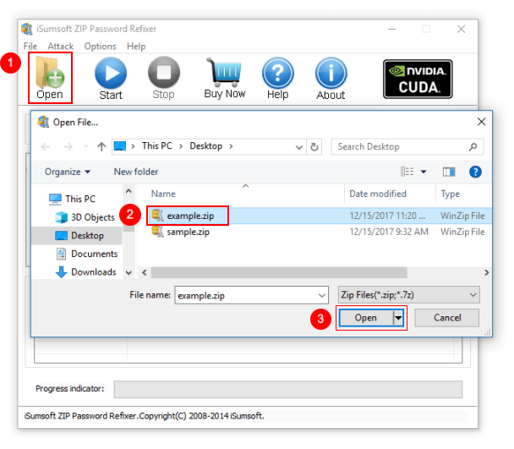The width and height of the screenshot is (514, 449).
Task: Click This PC in the address breadcrumb
Action: [x=157, y=146]
